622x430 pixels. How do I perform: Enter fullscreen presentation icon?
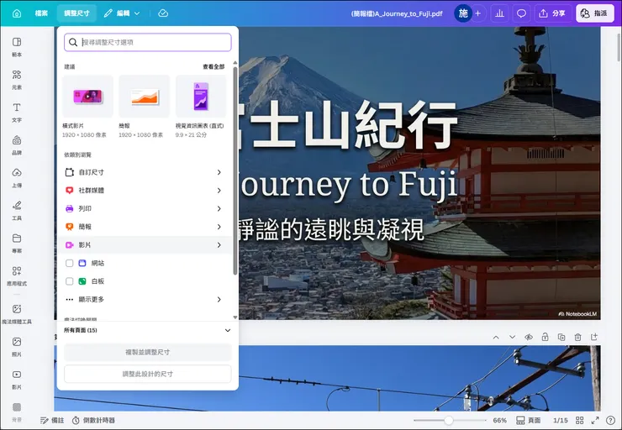(595, 421)
